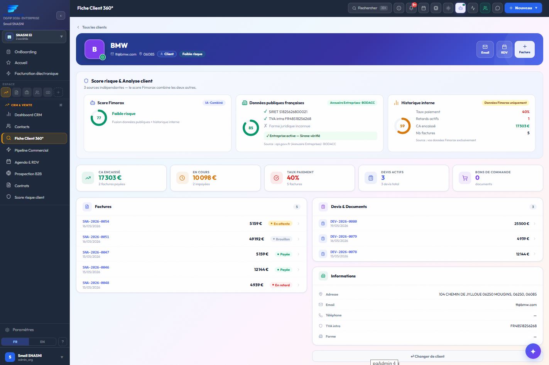Open quote link DEV-2026-0079
549x365 pixels.
click(x=343, y=237)
